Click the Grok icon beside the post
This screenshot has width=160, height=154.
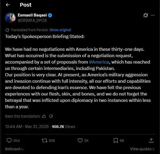[145, 15]
